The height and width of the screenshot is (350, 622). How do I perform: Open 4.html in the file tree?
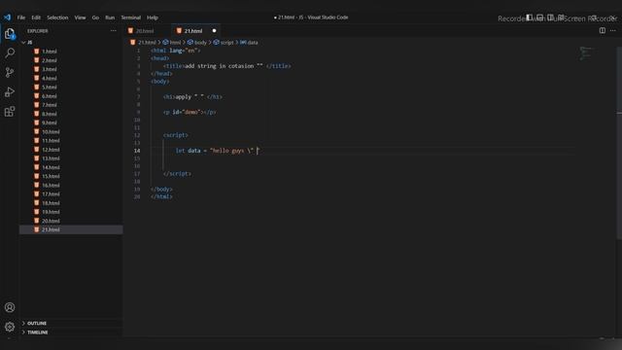click(x=50, y=78)
